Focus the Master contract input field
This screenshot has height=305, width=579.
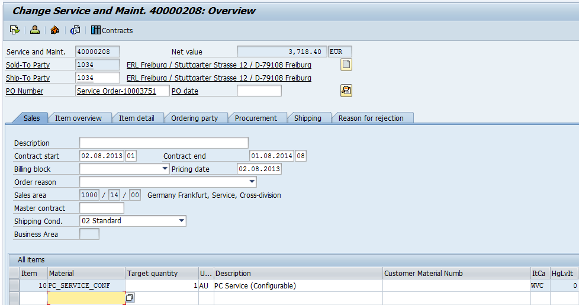click(101, 208)
